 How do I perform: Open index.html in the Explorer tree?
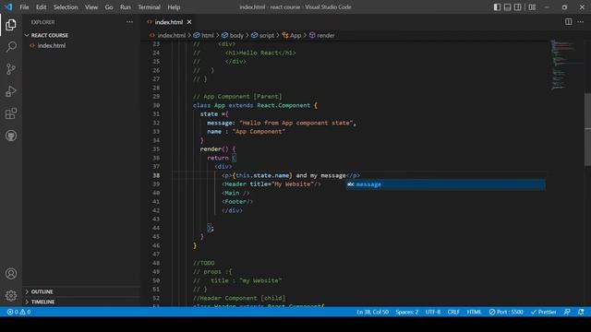click(x=52, y=45)
